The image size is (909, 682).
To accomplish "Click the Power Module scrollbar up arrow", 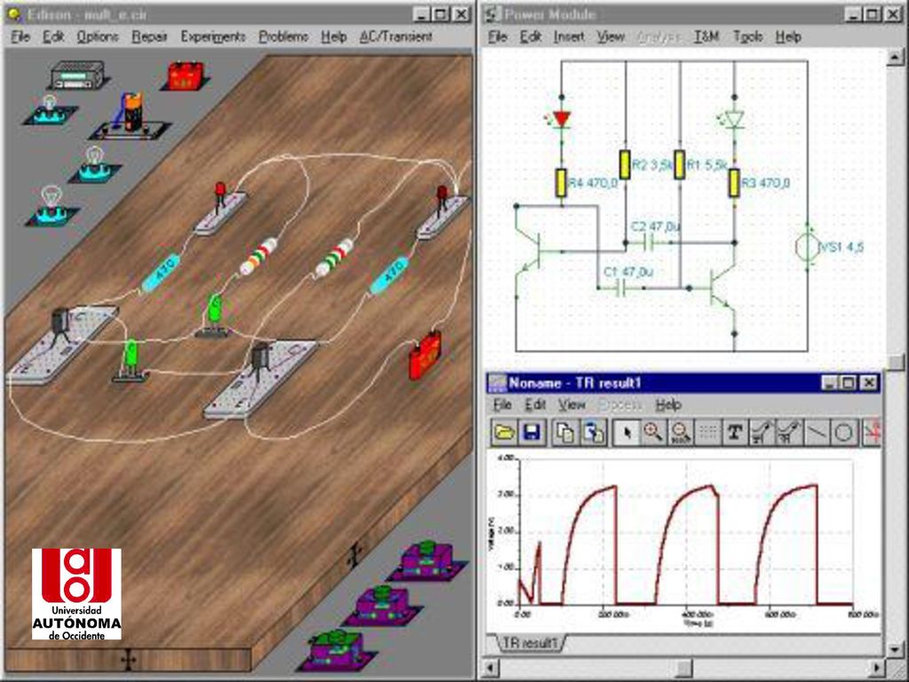I will 895,56.
